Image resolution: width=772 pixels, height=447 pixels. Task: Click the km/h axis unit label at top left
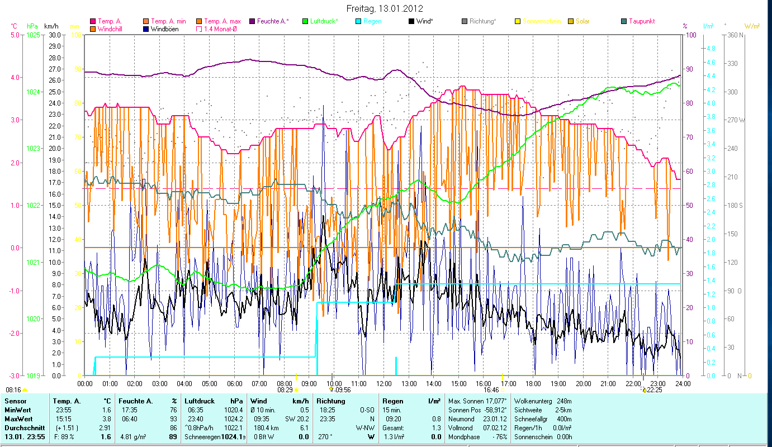coord(51,26)
